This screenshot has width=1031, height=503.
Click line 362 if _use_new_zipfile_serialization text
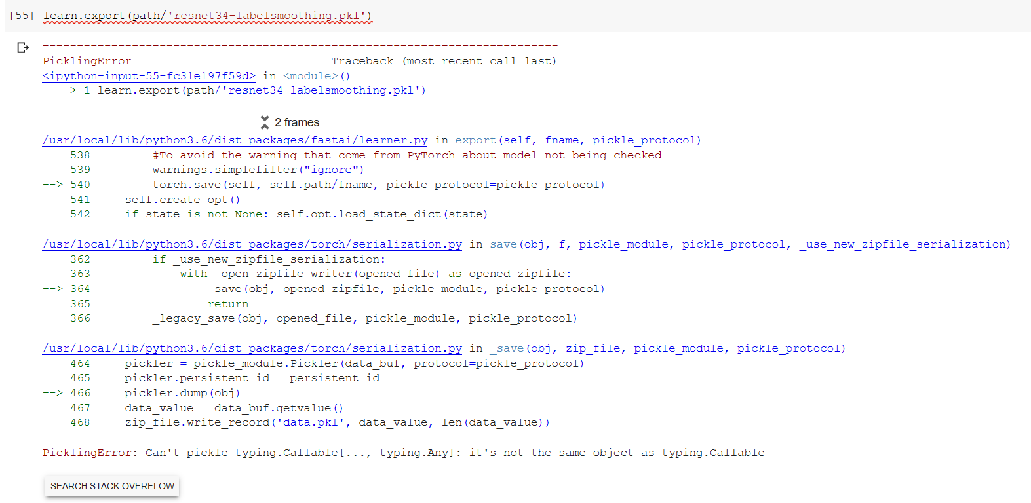pyautogui.click(x=269, y=259)
